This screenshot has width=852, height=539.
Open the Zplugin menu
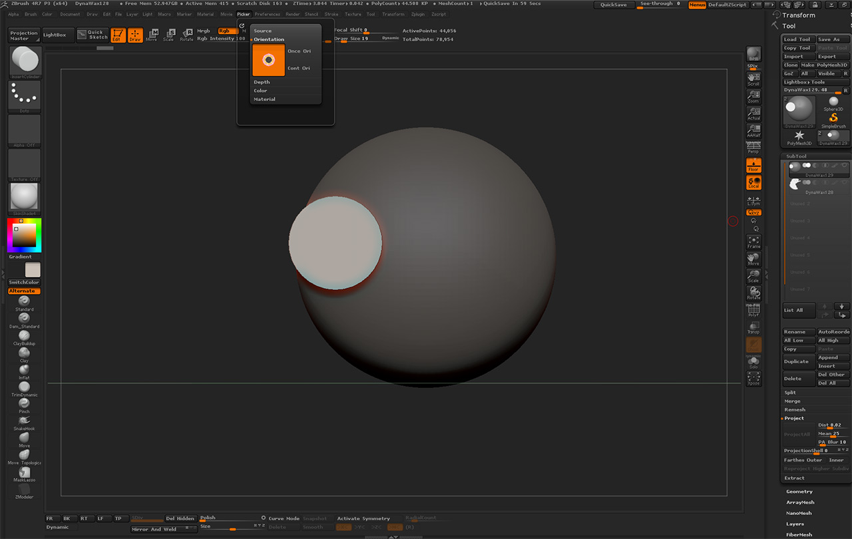418,14
